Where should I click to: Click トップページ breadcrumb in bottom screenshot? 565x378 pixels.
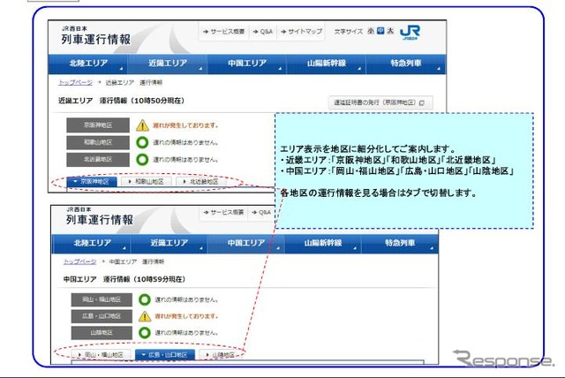(x=80, y=261)
